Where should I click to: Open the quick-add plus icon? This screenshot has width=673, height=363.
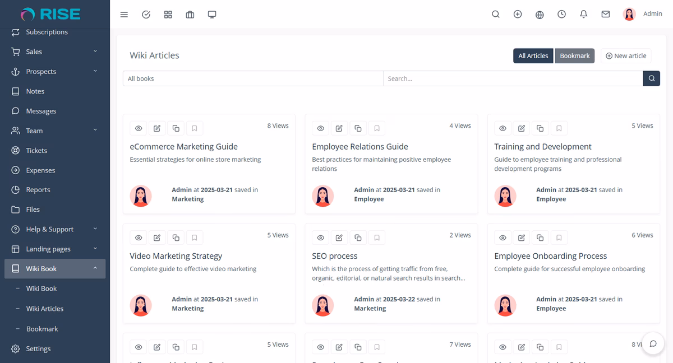point(517,14)
